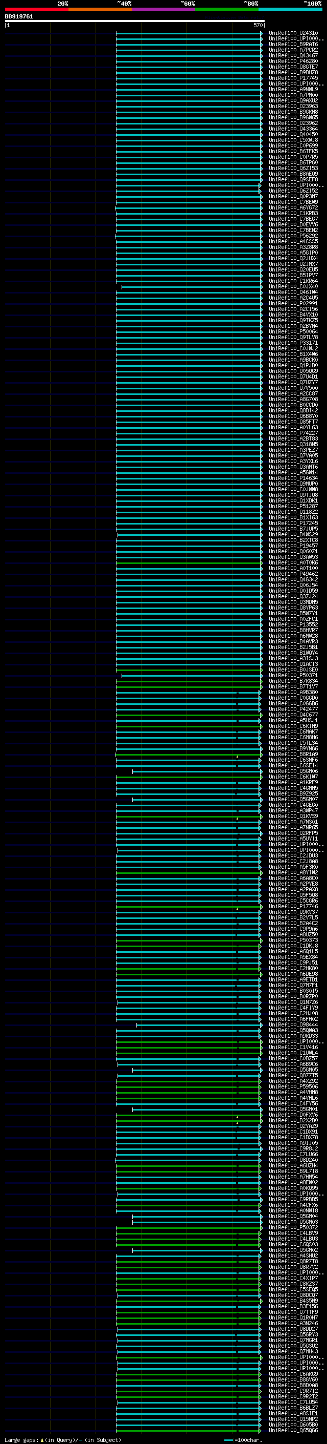This screenshot has height=1444, width=327.
Task: Select the UniRef100_P46280 label
Action: (x=293, y=61)
